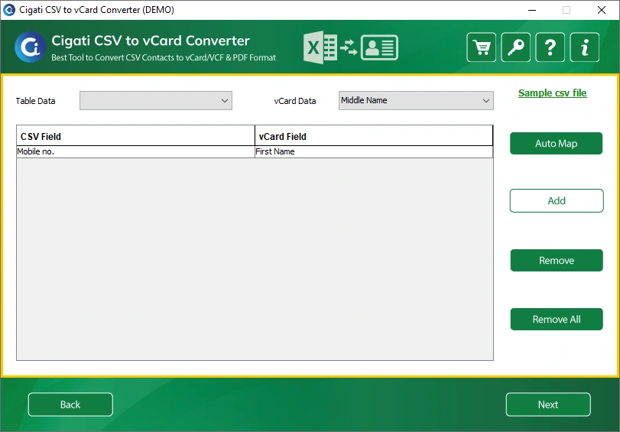The height and width of the screenshot is (432, 620).
Task: Click the key activation icon
Action: pyautogui.click(x=515, y=47)
